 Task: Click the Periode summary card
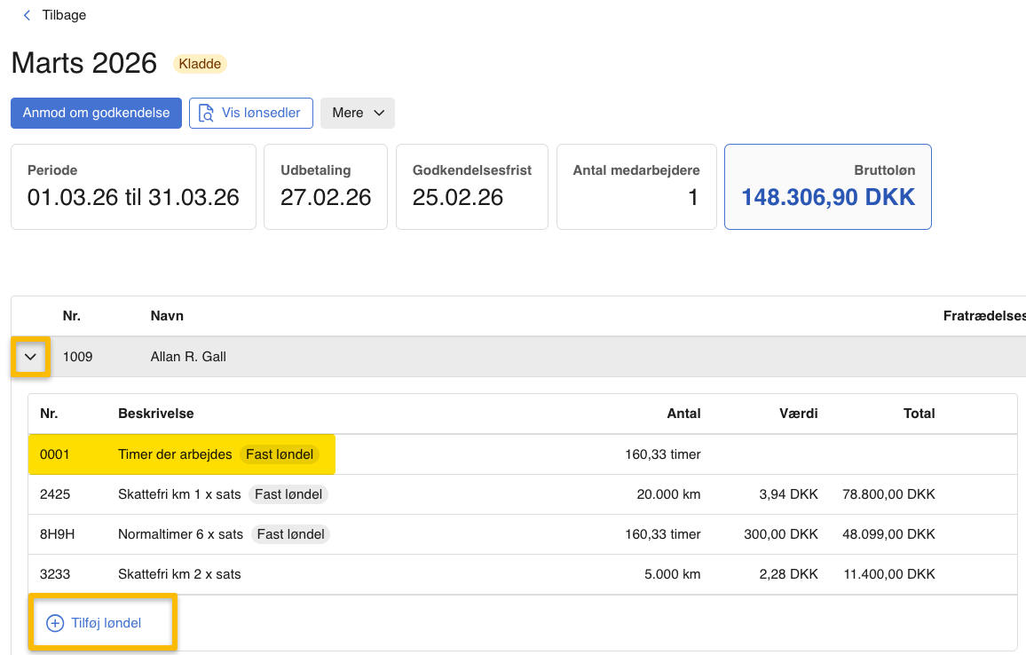click(x=133, y=186)
